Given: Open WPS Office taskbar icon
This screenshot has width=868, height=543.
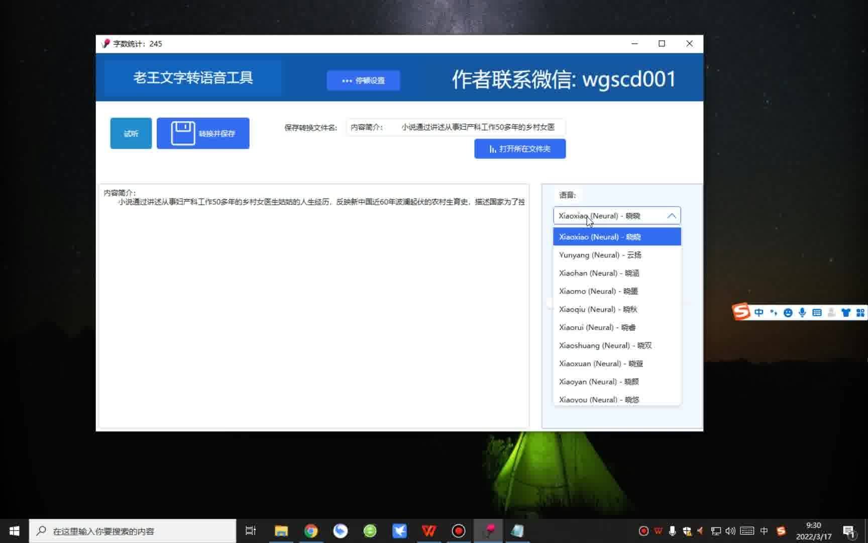Looking at the screenshot, I should tap(429, 531).
